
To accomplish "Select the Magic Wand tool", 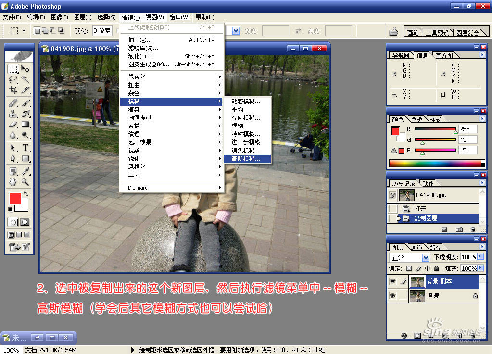I will pyautogui.click(x=25, y=79).
